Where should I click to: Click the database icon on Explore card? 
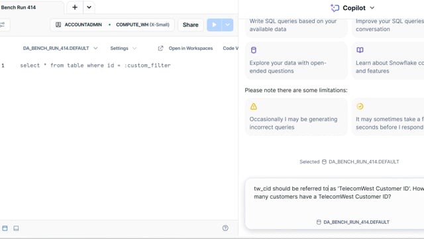(253, 50)
